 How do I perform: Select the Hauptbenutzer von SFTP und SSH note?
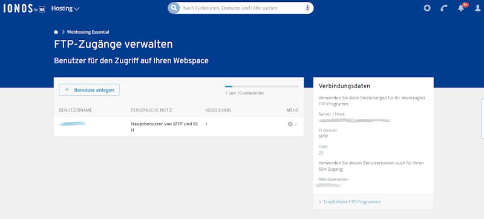[x=164, y=127]
